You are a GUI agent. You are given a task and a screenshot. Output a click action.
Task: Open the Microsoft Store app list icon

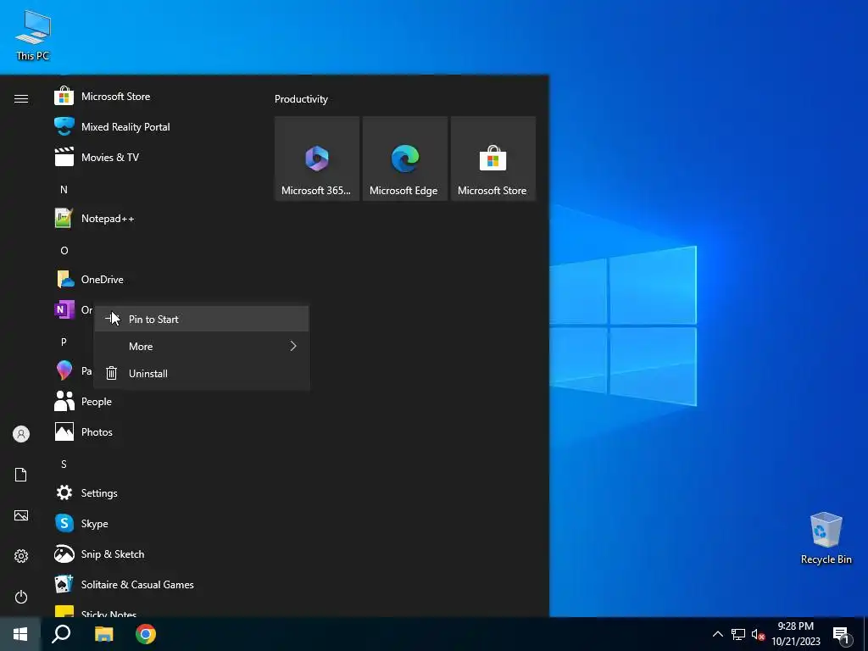click(64, 97)
